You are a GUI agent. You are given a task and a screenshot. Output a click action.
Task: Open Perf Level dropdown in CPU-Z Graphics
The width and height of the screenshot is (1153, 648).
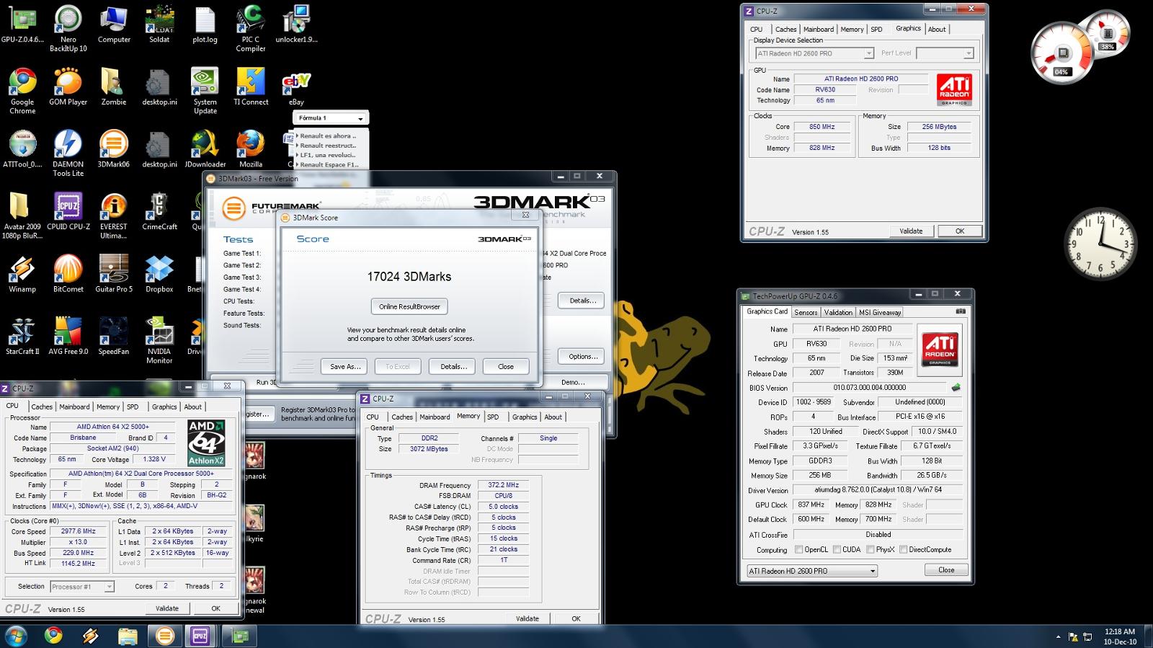969,53
